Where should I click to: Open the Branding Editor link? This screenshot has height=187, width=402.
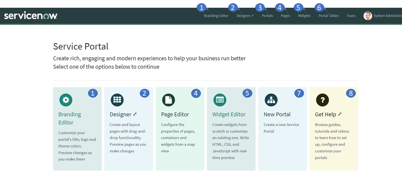[69, 118]
